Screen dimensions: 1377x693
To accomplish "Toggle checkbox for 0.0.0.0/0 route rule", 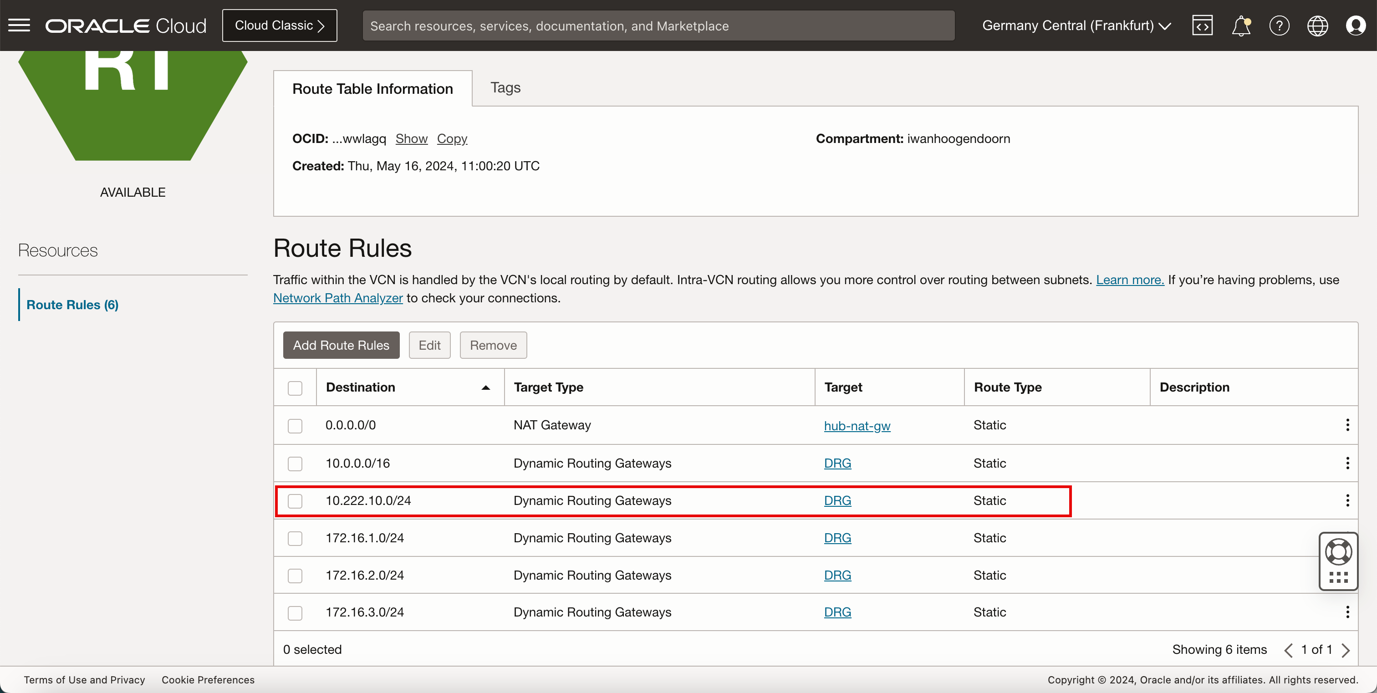I will 295,425.
